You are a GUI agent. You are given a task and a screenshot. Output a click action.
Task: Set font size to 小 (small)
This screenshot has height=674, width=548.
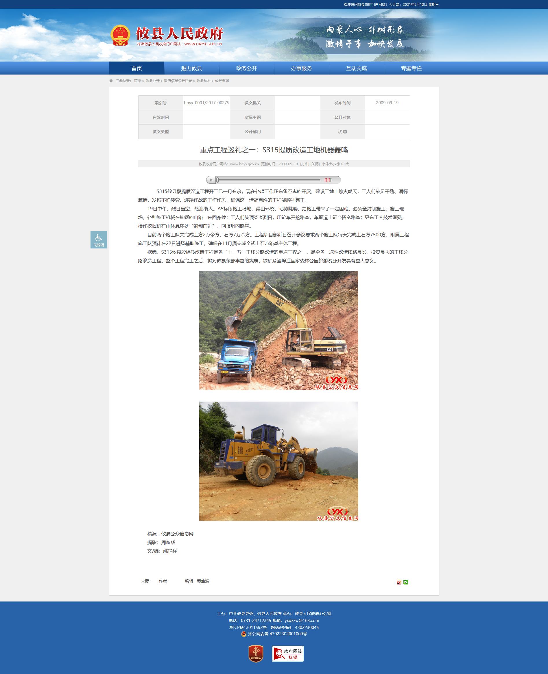tap(338, 164)
